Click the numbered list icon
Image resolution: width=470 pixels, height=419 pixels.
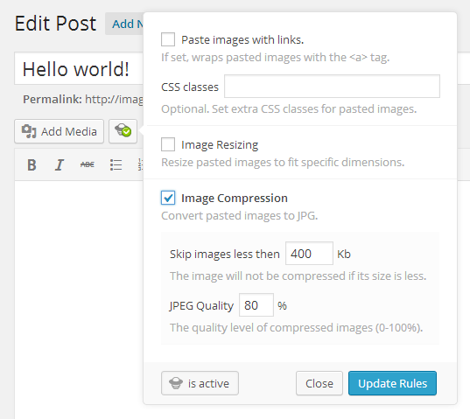click(x=140, y=164)
